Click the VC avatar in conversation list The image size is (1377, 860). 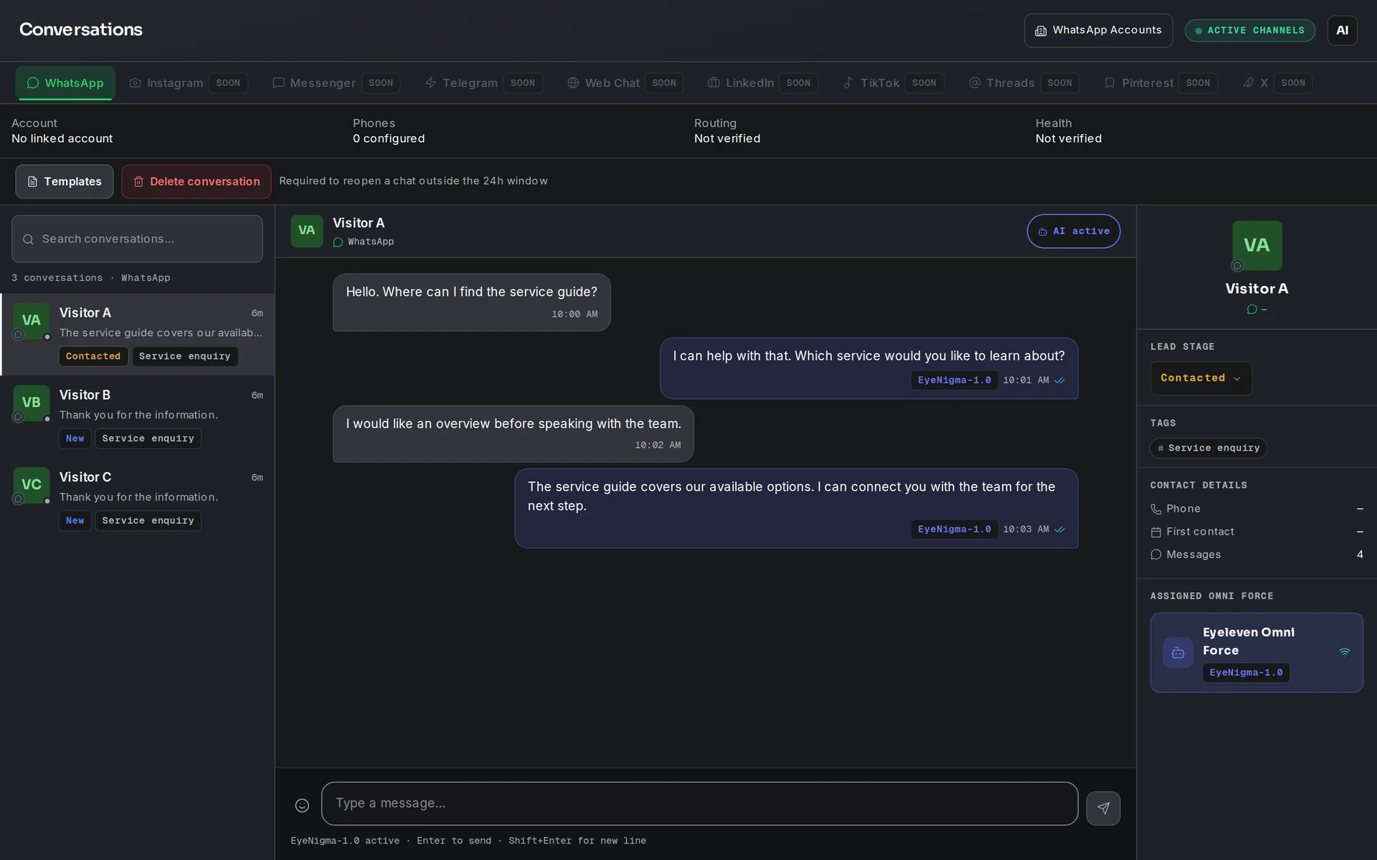coord(31,485)
